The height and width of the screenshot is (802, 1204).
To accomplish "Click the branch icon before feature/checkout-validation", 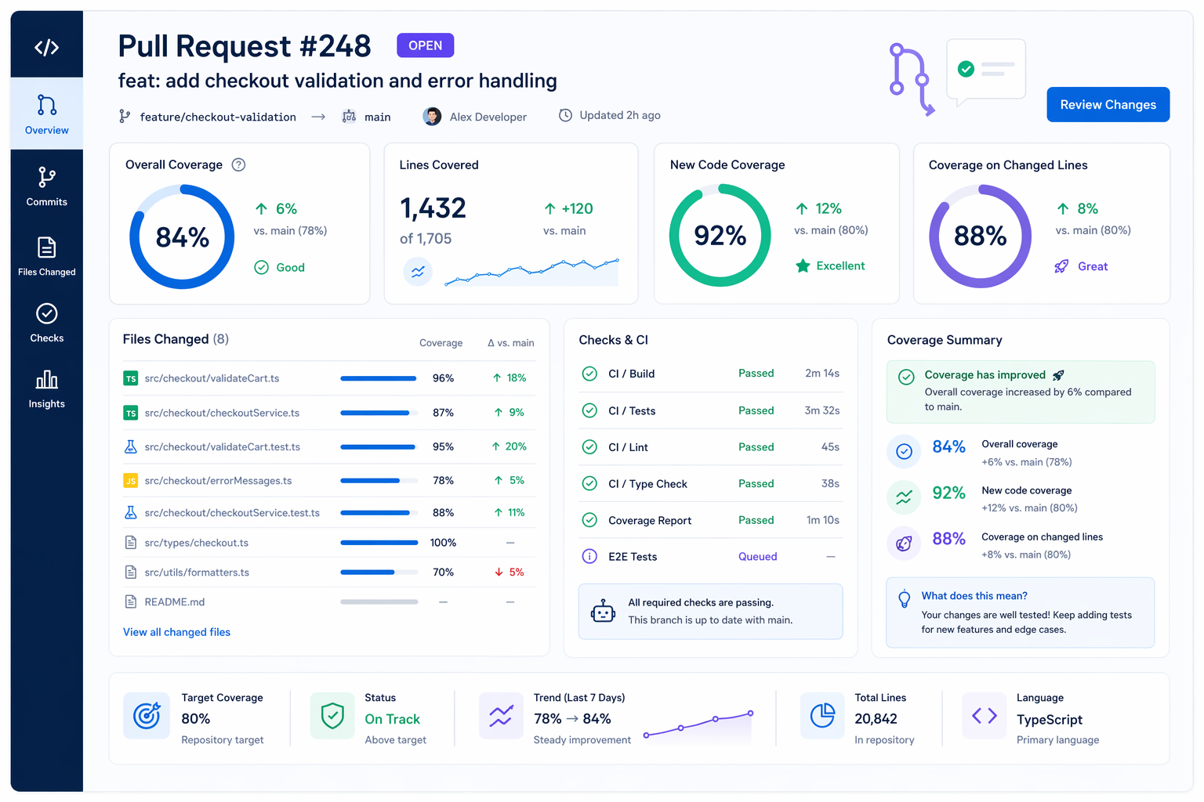I will click(125, 116).
